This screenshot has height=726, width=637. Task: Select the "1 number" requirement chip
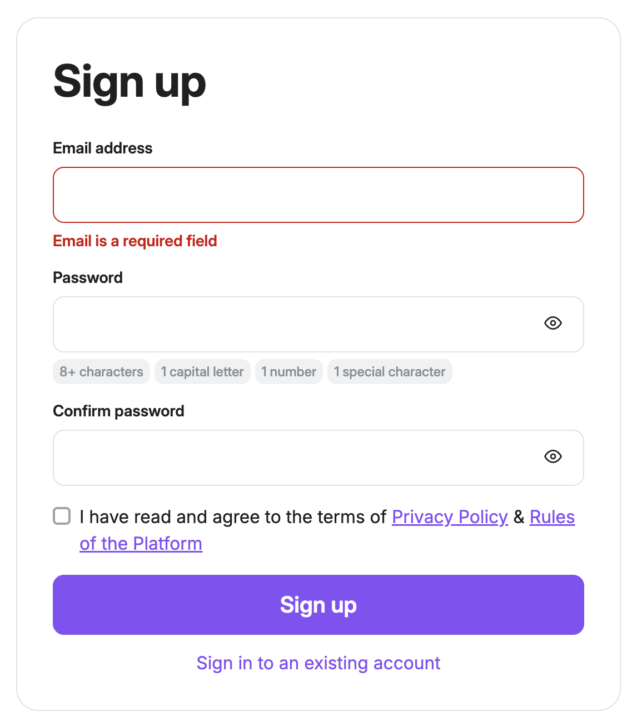tap(288, 372)
